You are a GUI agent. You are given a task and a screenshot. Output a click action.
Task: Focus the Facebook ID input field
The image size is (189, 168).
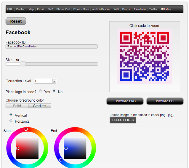(x=52, y=47)
